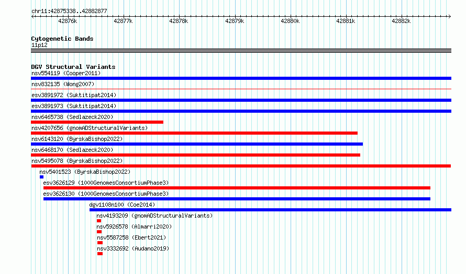Select the short red bar of nsv6465738
Image resolution: width=466 pixels, height=274 pixels.
[97, 122]
